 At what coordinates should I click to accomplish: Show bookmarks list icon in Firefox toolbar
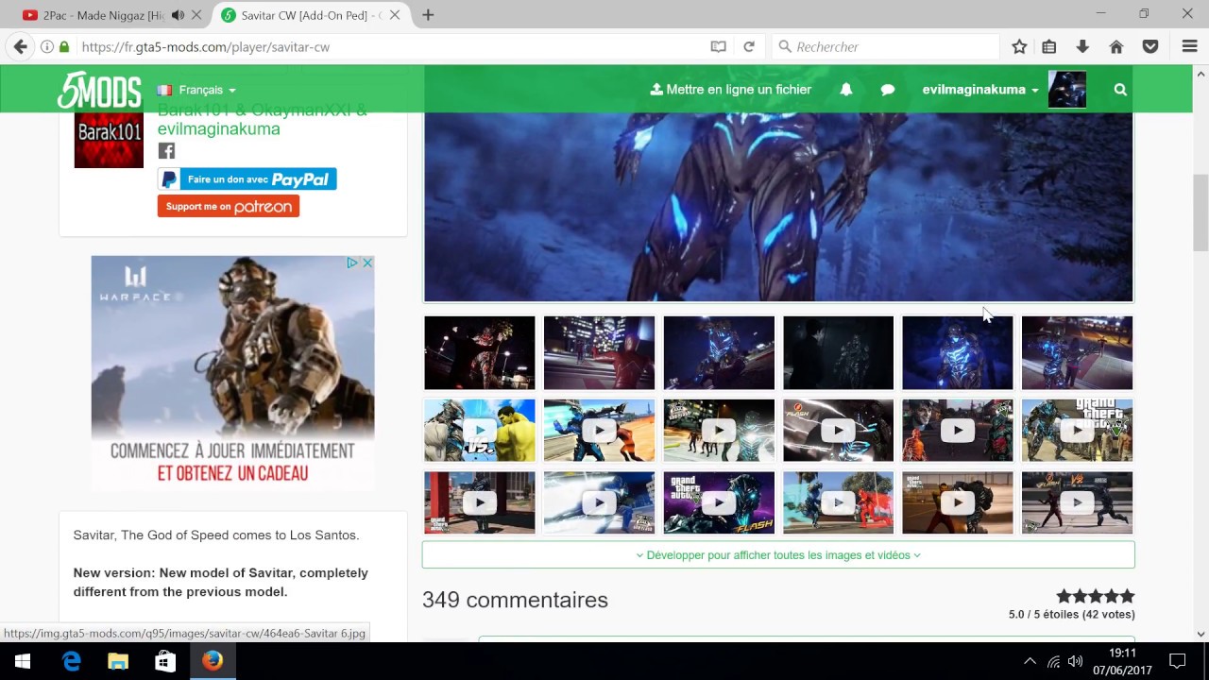(x=1049, y=46)
